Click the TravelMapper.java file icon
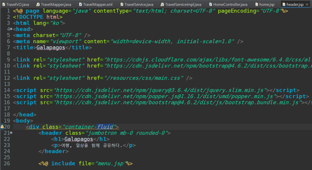Viewport: 312px width, 170px height. 38,4
